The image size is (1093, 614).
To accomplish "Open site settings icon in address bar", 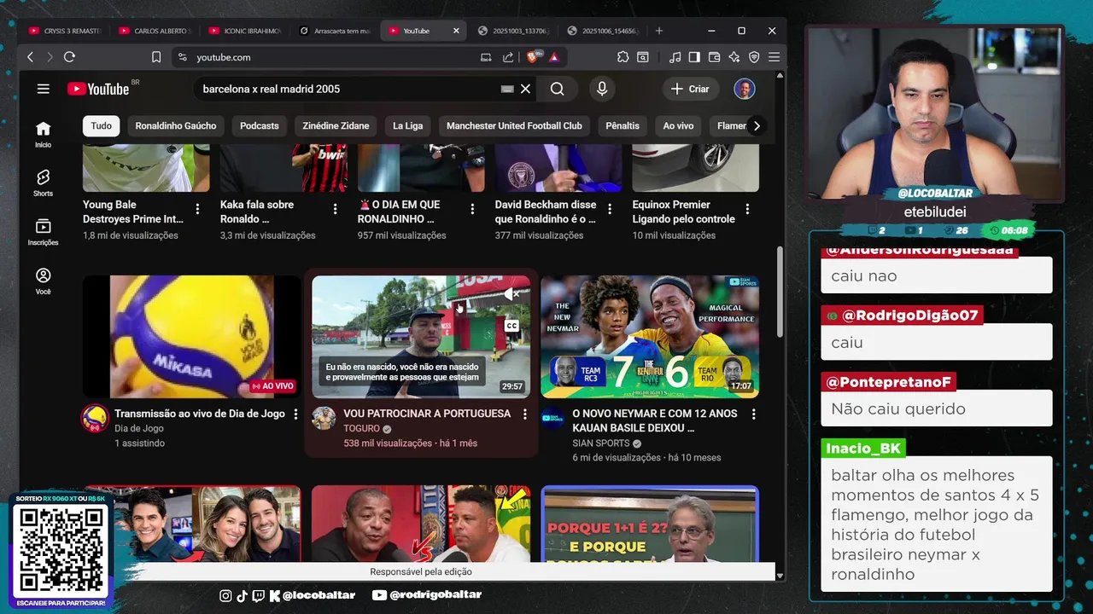I will pos(181,57).
